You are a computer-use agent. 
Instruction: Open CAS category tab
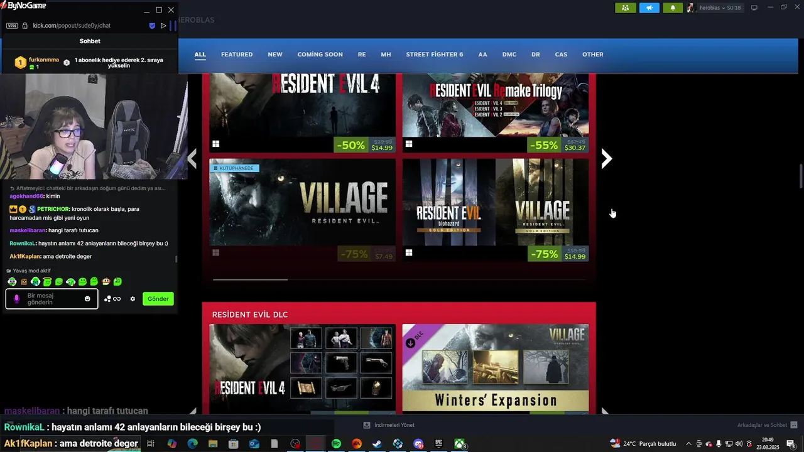tap(561, 55)
